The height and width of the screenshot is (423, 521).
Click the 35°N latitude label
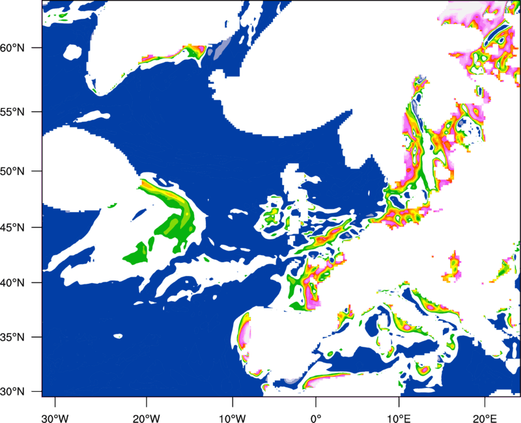(12, 337)
